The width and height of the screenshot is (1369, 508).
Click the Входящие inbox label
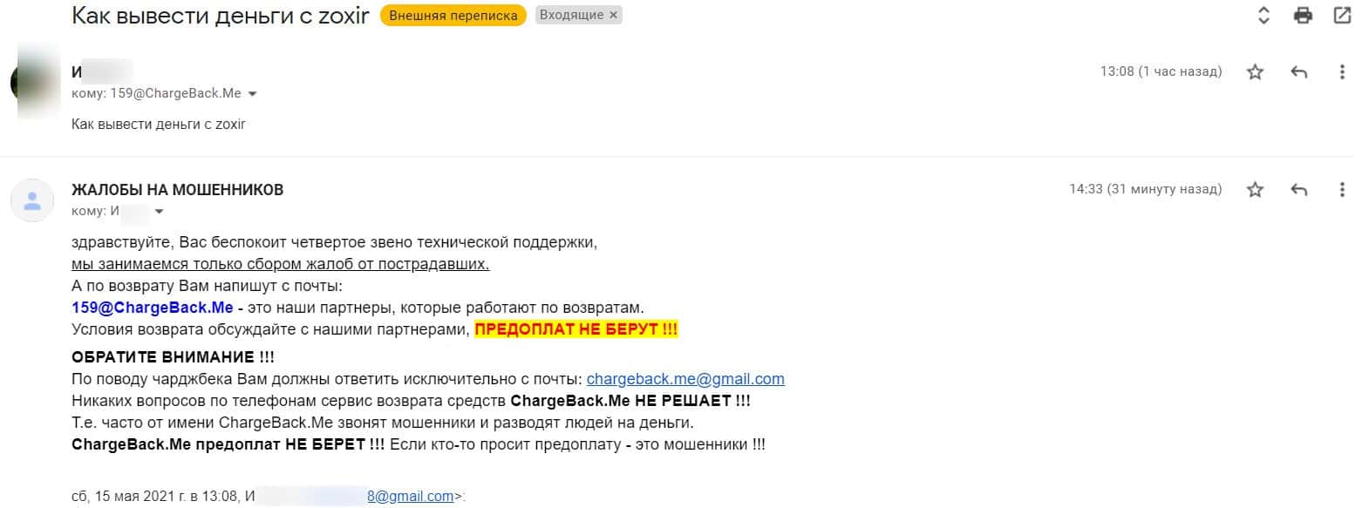click(570, 15)
